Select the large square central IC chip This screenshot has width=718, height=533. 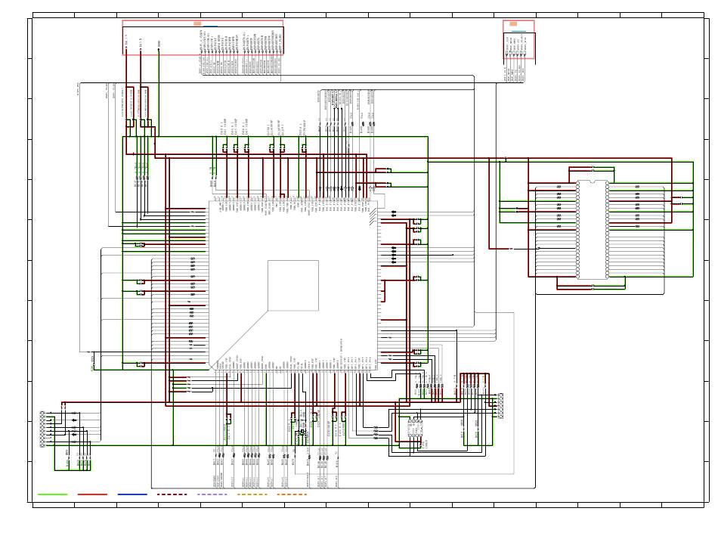pyautogui.click(x=293, y=285)
